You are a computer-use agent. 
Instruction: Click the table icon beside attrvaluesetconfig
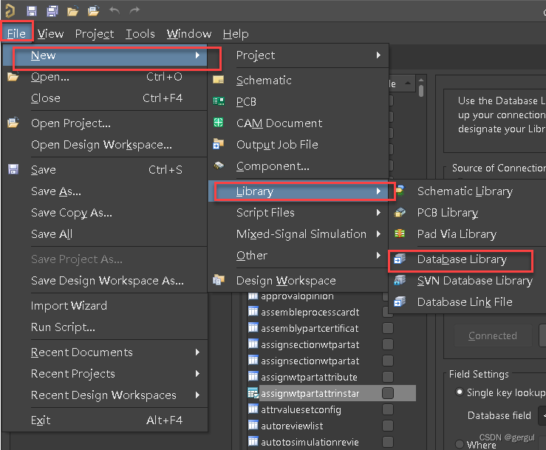[x=253, y=409]
